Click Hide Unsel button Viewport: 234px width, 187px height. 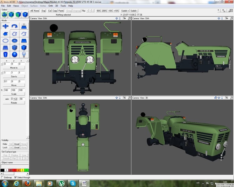tap(17, 144)
